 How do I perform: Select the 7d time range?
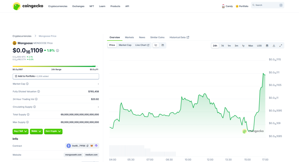tap(222, 46)
